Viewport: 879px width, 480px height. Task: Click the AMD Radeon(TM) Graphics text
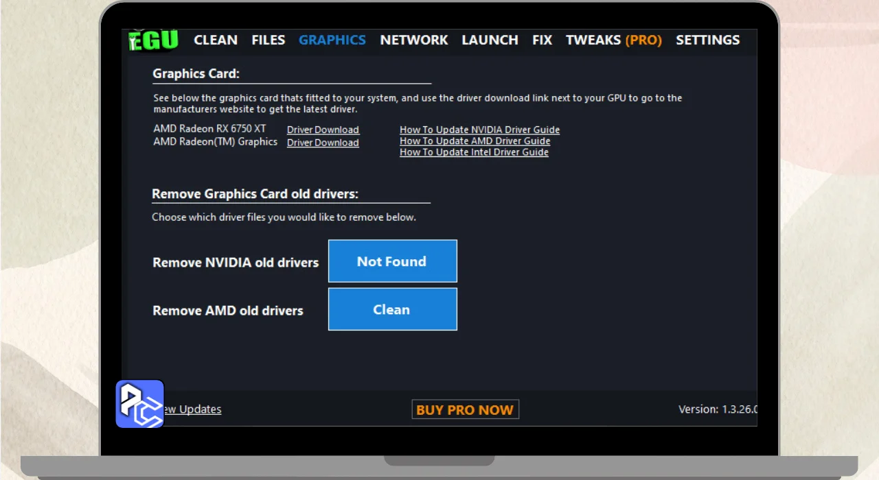click(215, 142)
